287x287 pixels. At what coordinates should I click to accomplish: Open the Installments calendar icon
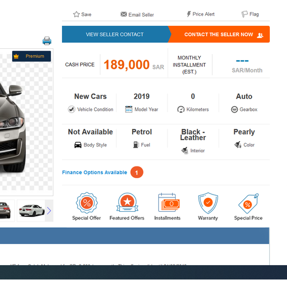169,203
